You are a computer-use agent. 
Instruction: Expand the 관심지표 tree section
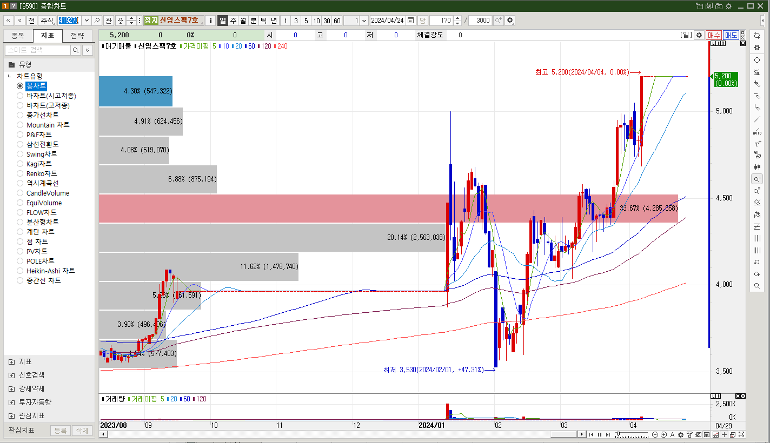tap(12, 415)
